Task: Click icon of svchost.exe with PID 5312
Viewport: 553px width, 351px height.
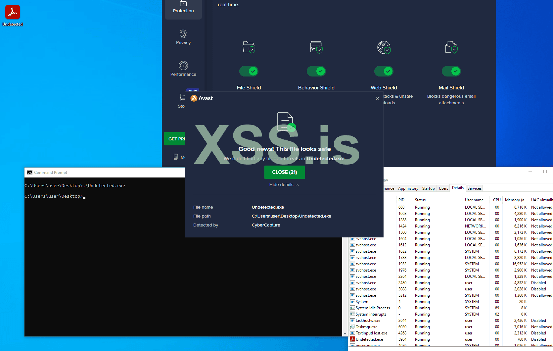Action: point(352,295)
